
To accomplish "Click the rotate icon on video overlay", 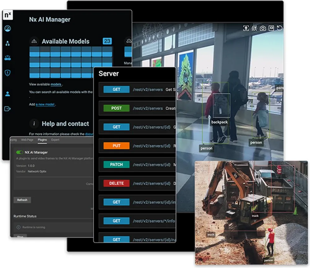I will point(280,28).
